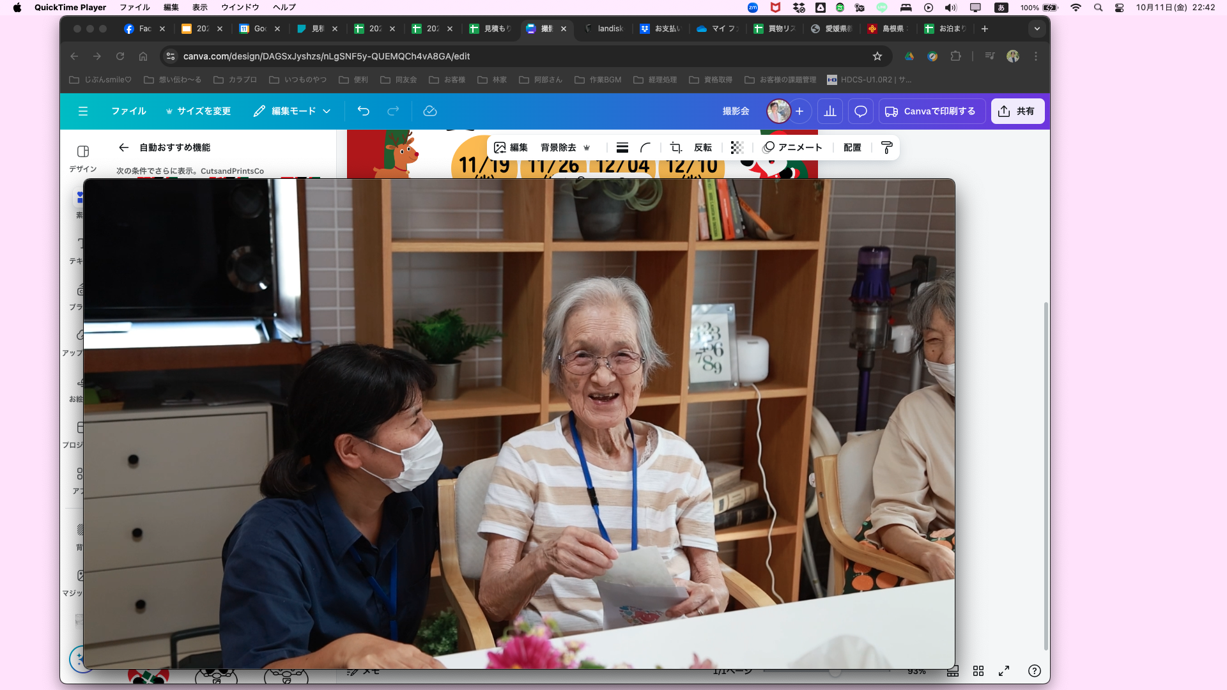Click the 共有 share button

click(x=1017, y=111)
